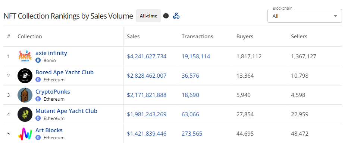Viewport: 345px width, 143px height.
Task: Click the Sales column header
Action: pos(133,36)
